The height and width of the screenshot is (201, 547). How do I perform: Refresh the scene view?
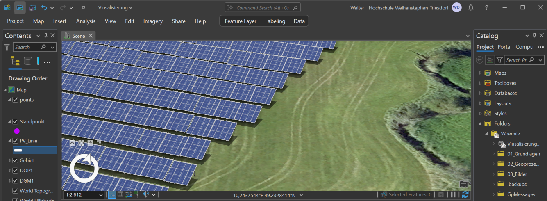tap(465, 195)
